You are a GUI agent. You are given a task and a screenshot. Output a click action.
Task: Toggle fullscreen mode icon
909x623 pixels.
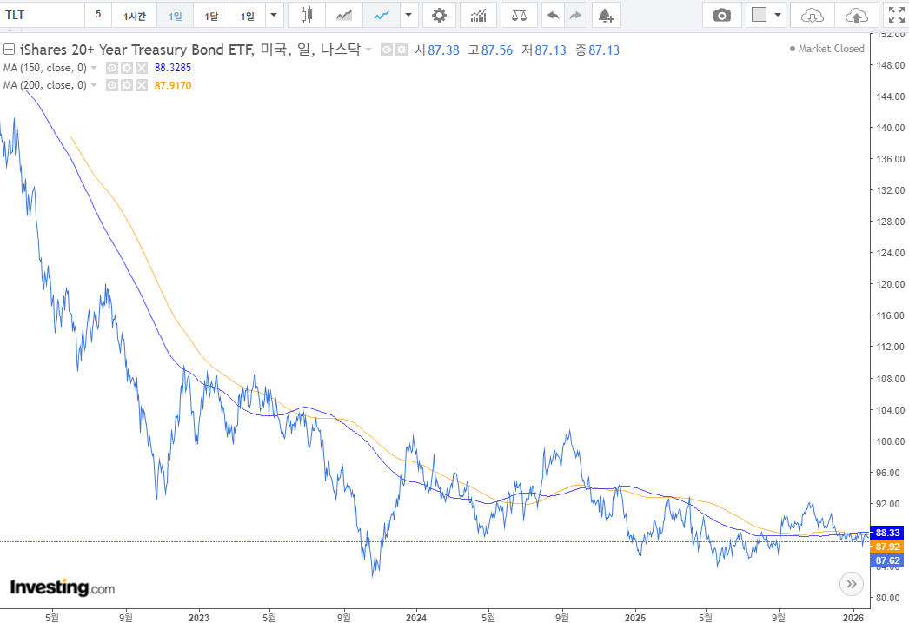pos(896,15)
